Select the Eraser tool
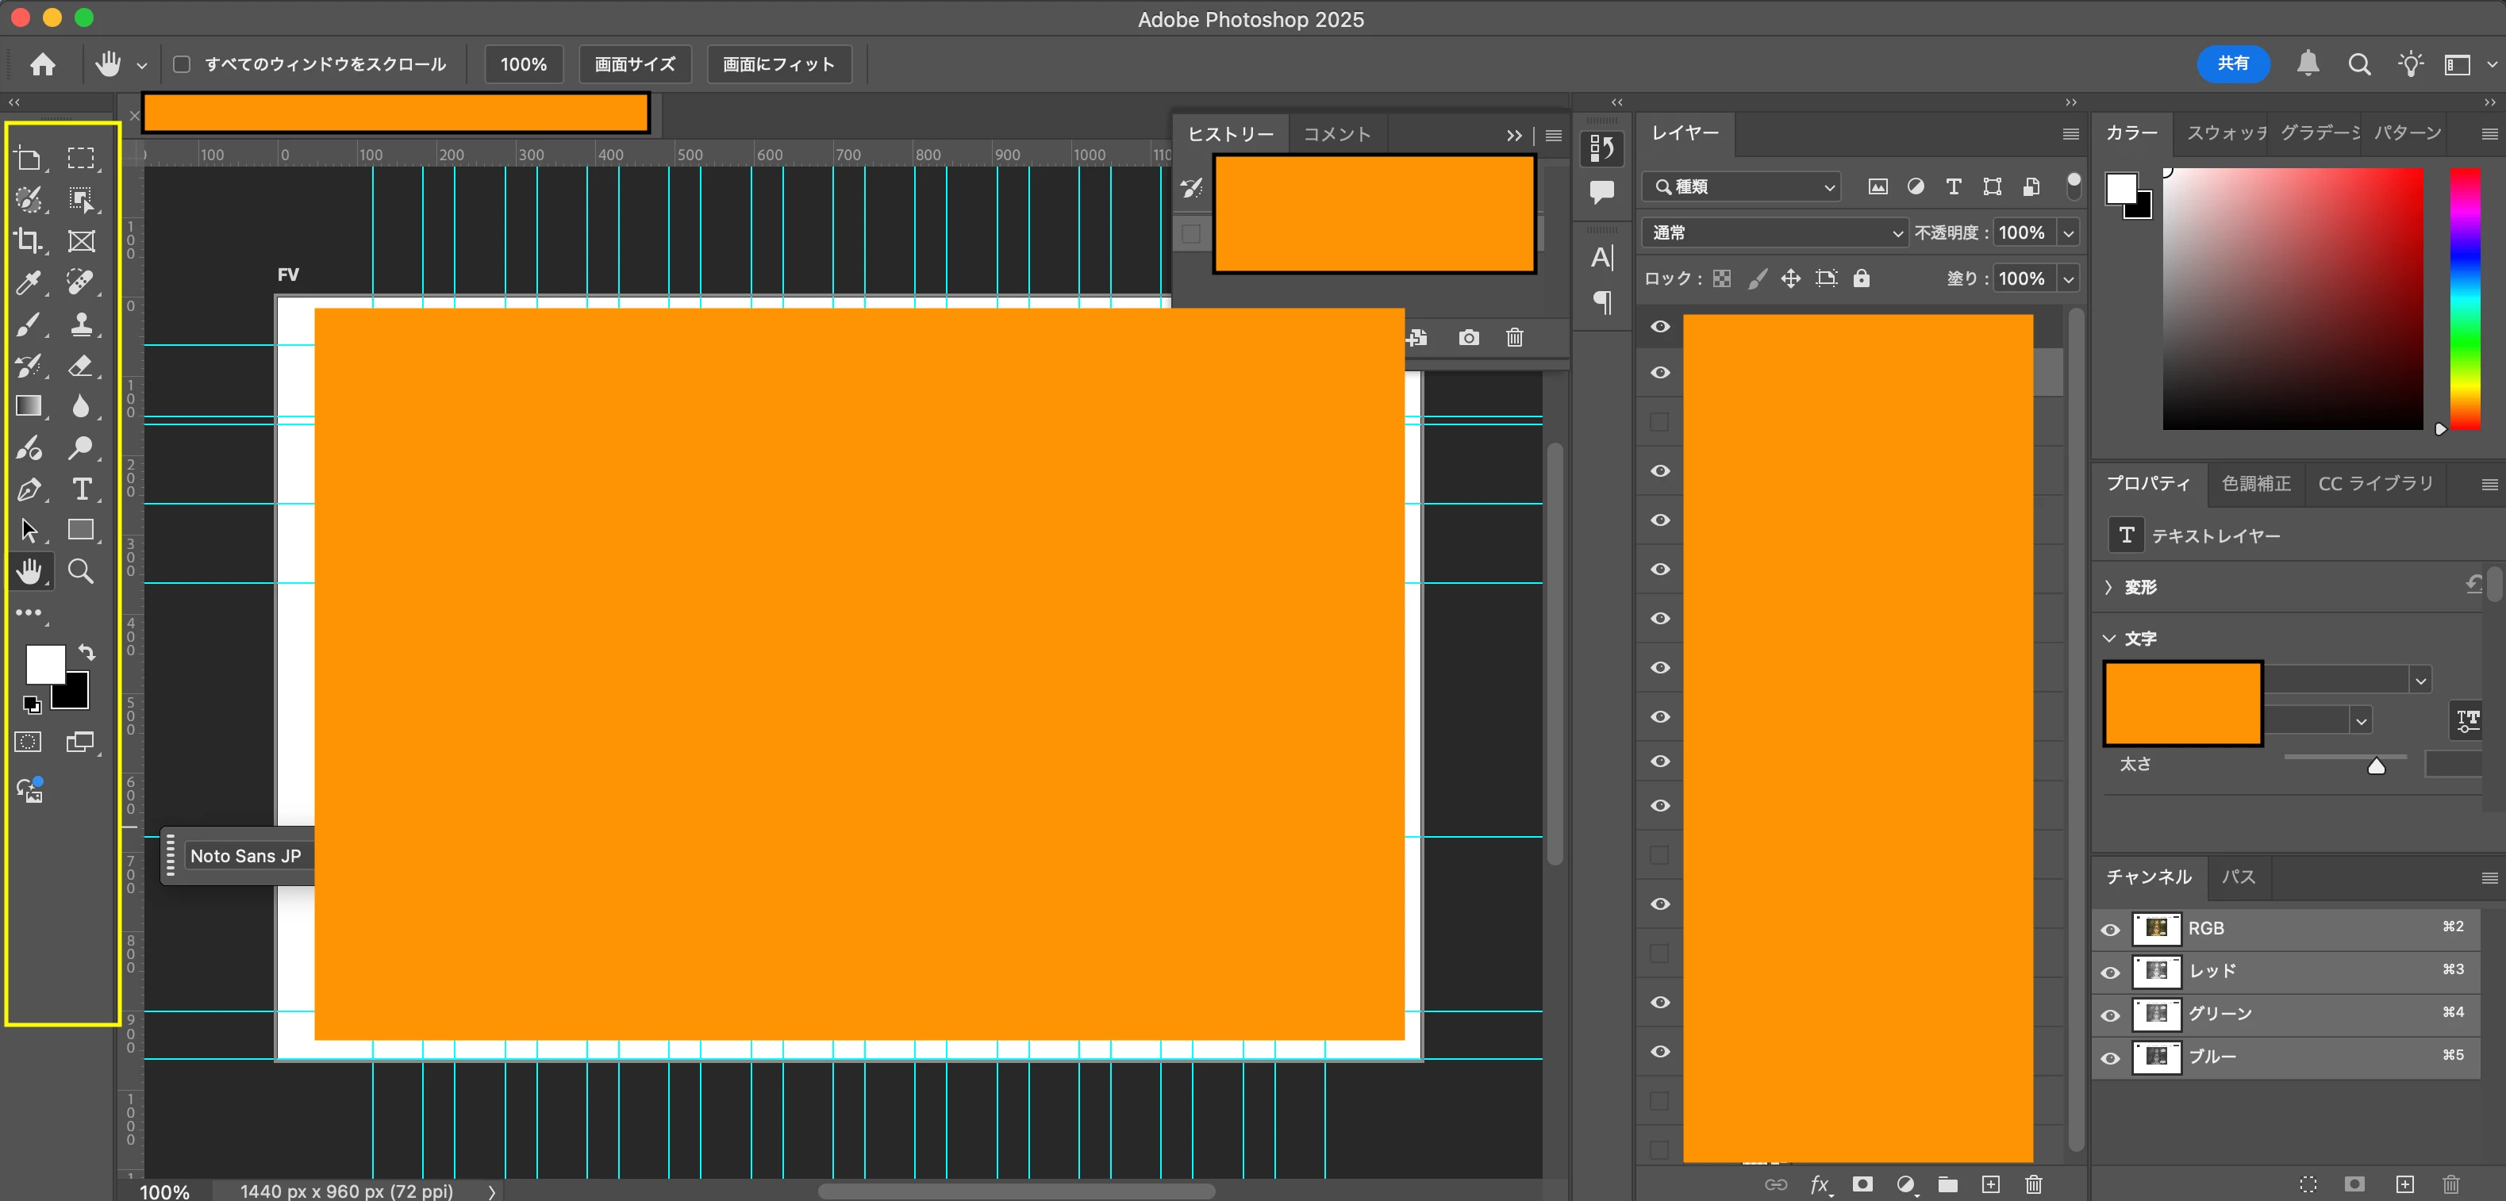 coord(81,366)
